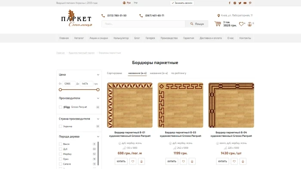Open Доставка и оплата menu item
The height and width of the screenshot is (169, 301).
point(211,38)
